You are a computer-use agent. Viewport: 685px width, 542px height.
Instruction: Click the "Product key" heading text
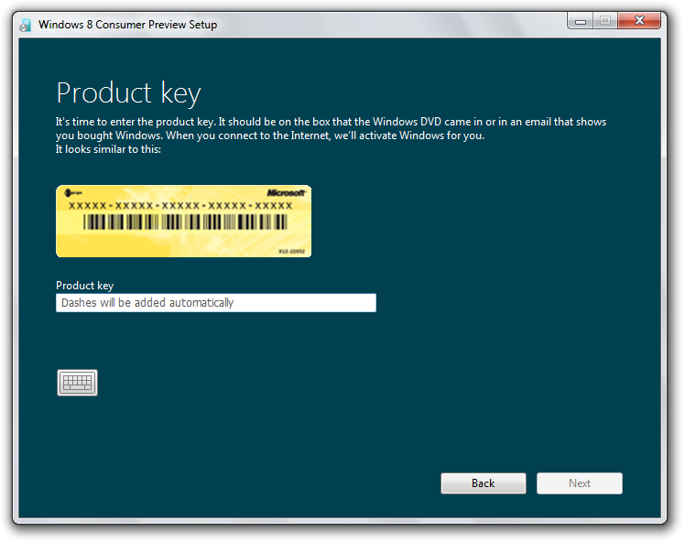coord(128,93)
